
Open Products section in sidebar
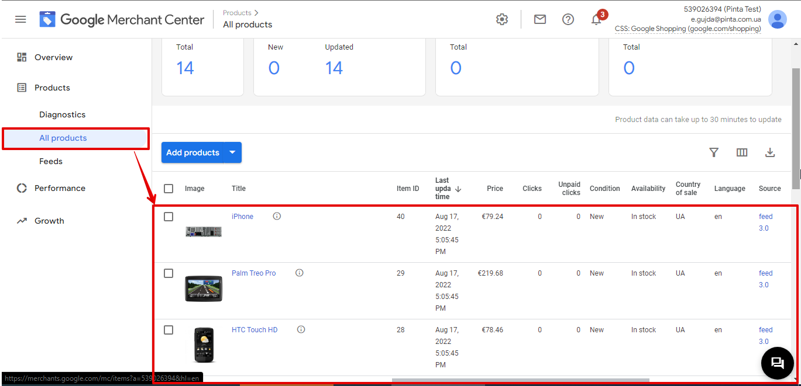point(52,88)
